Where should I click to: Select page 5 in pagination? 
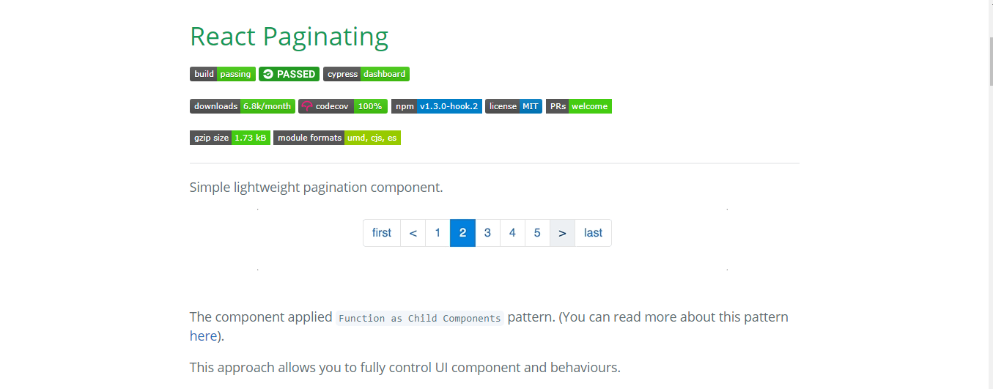point(537,233)
